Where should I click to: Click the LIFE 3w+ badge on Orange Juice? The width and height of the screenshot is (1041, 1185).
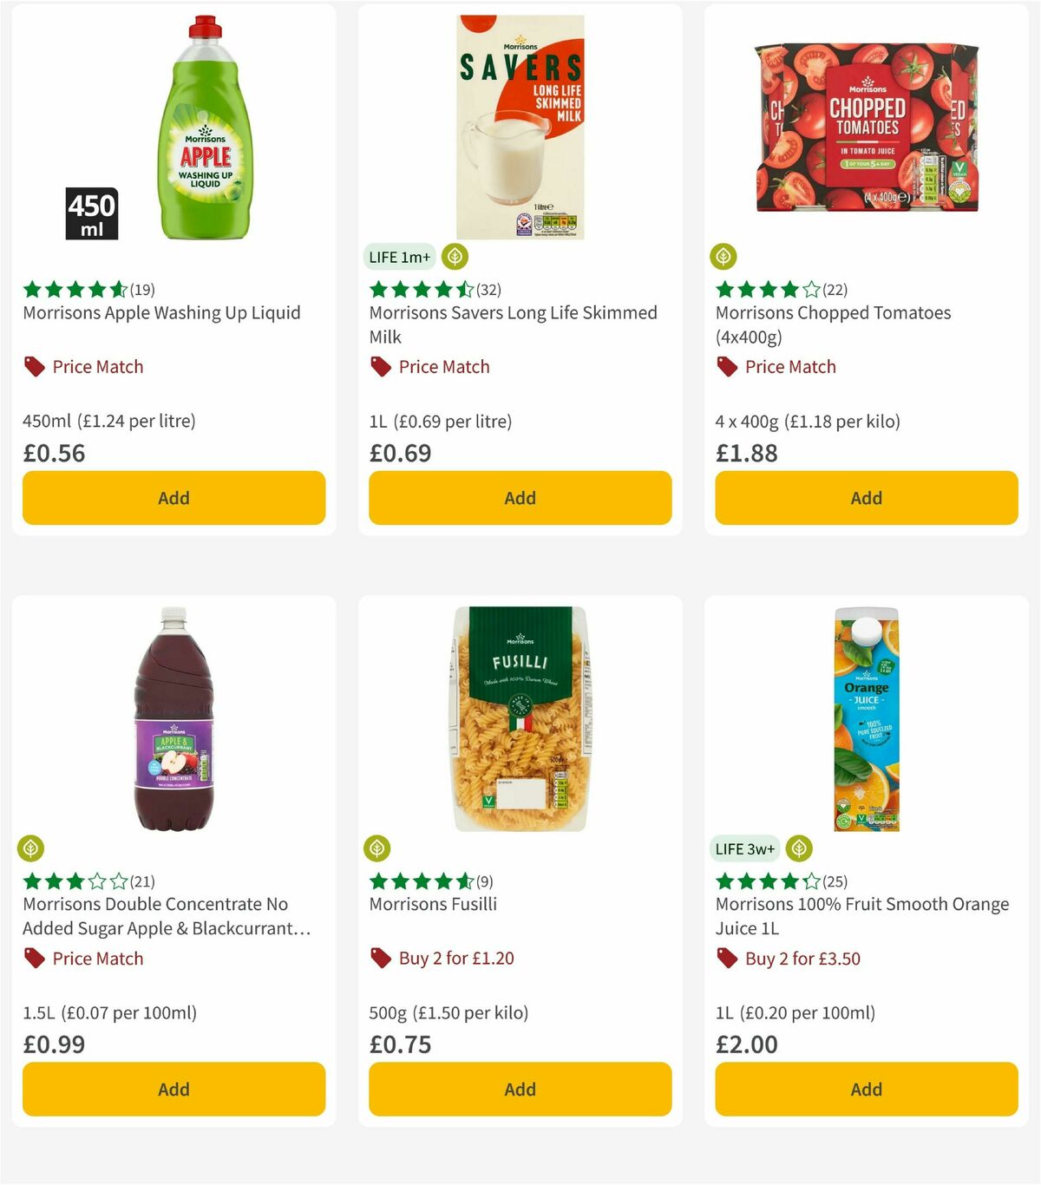[x=744, y=848]
